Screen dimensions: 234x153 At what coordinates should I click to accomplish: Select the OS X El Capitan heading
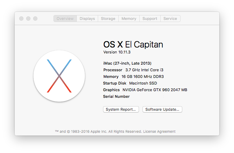(133, 44)
